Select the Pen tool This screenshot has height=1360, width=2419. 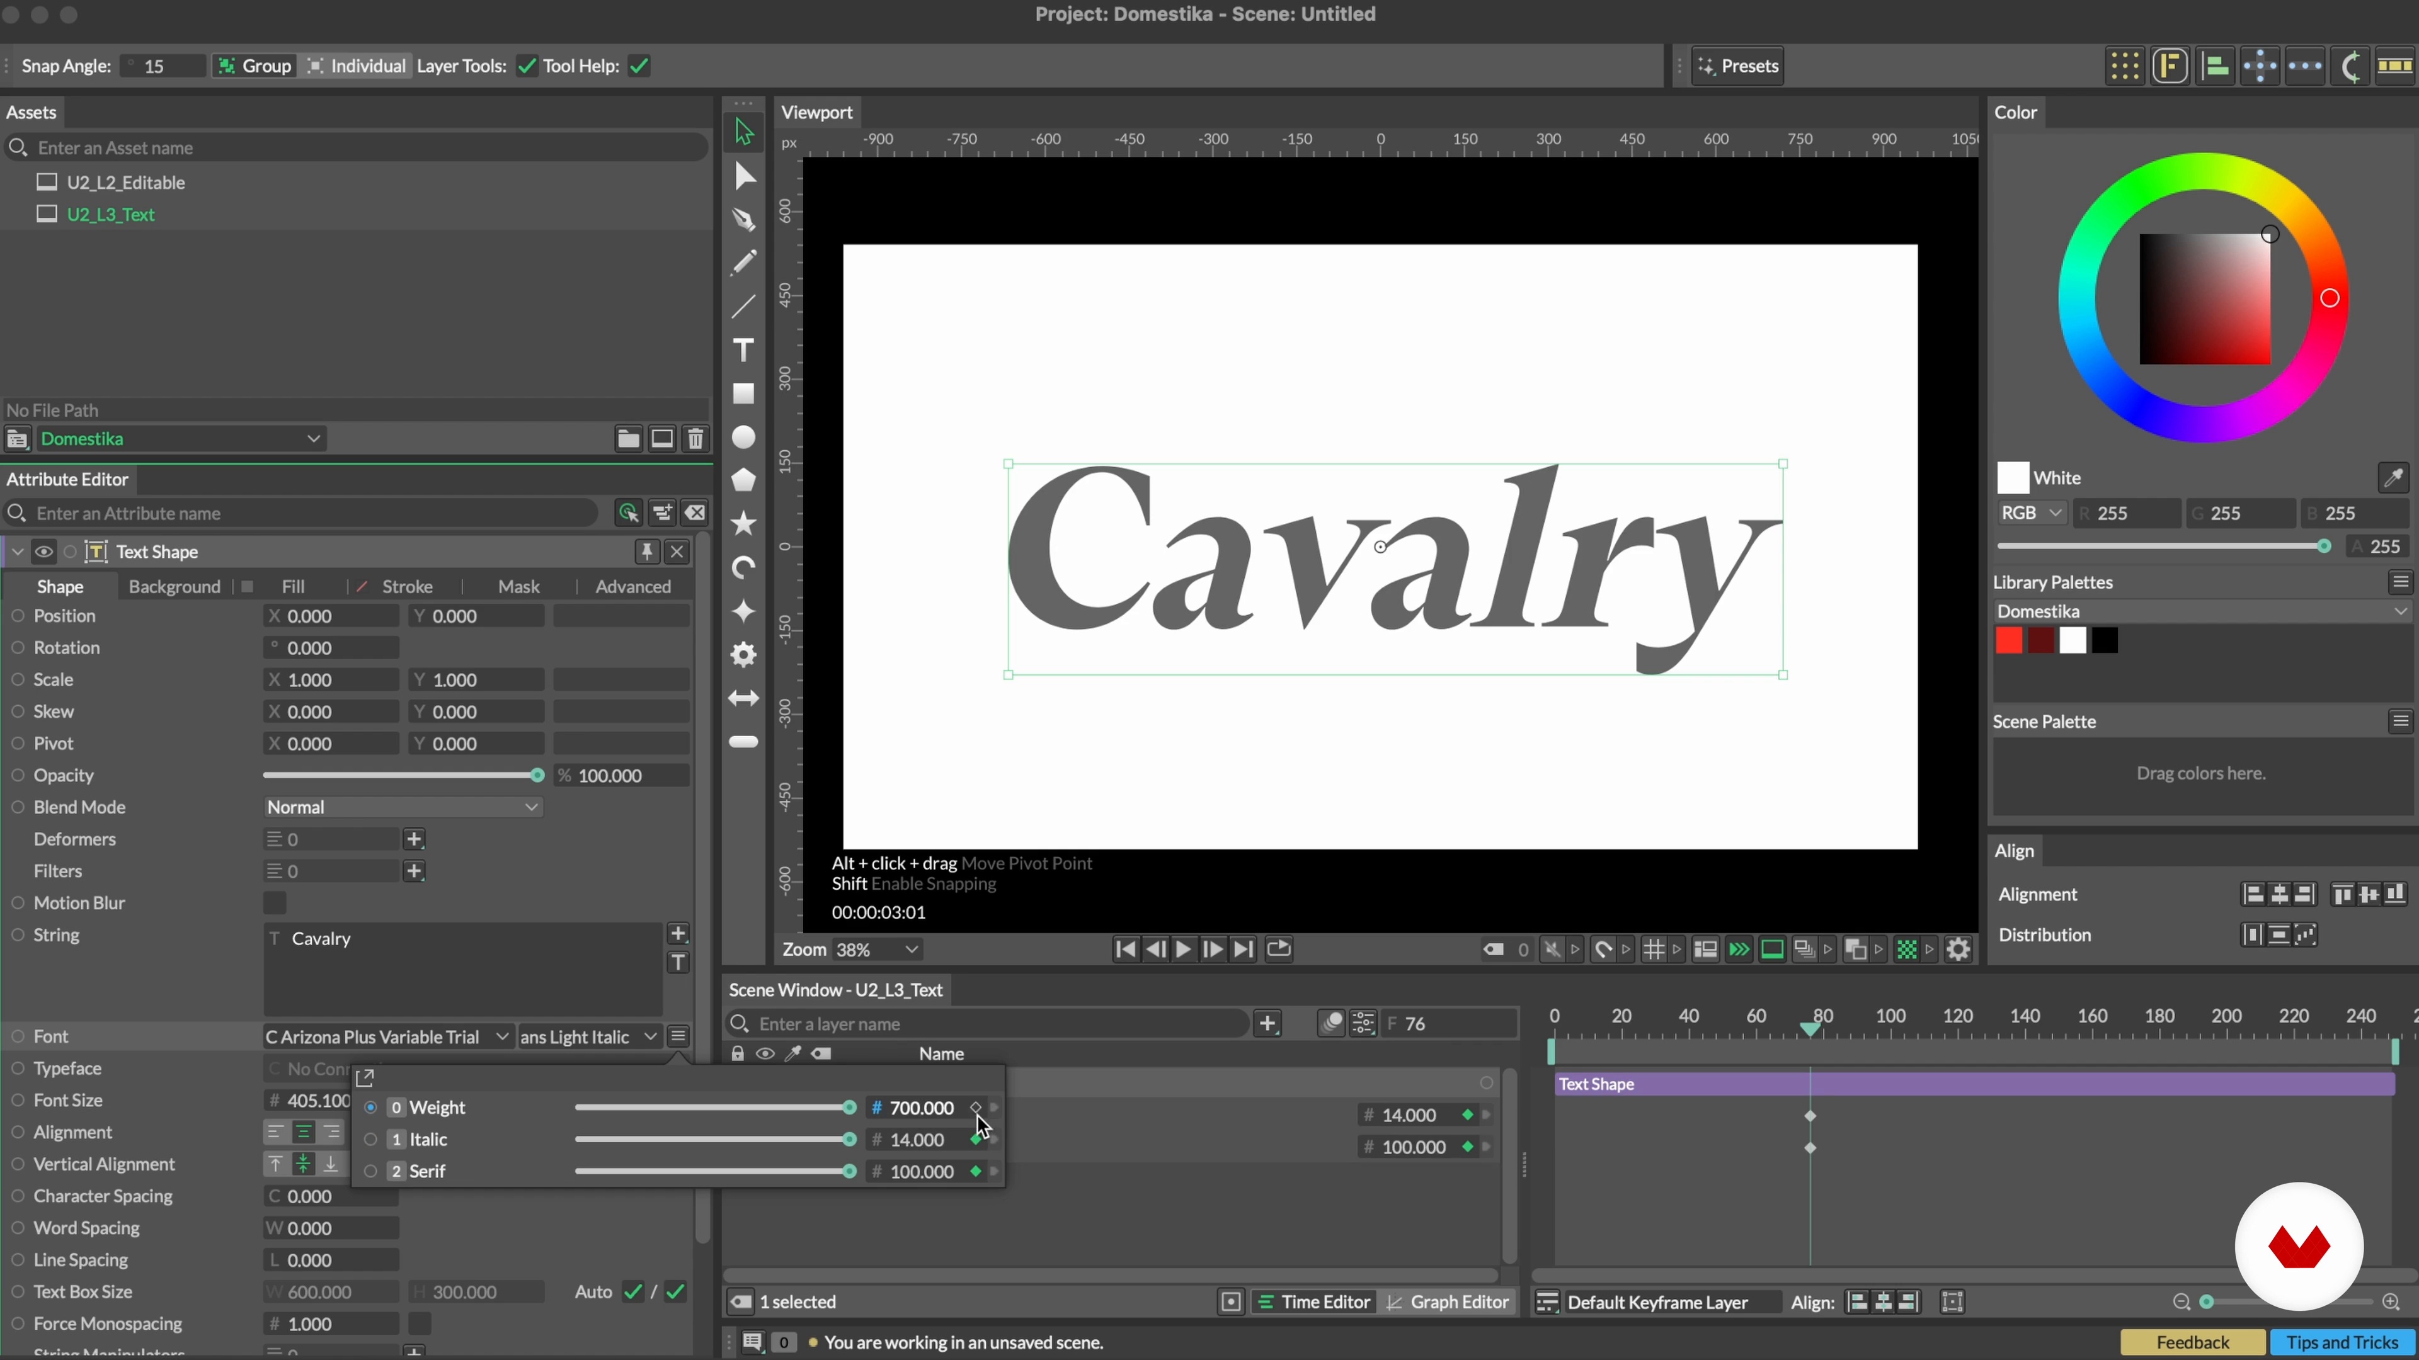[744, 220]
